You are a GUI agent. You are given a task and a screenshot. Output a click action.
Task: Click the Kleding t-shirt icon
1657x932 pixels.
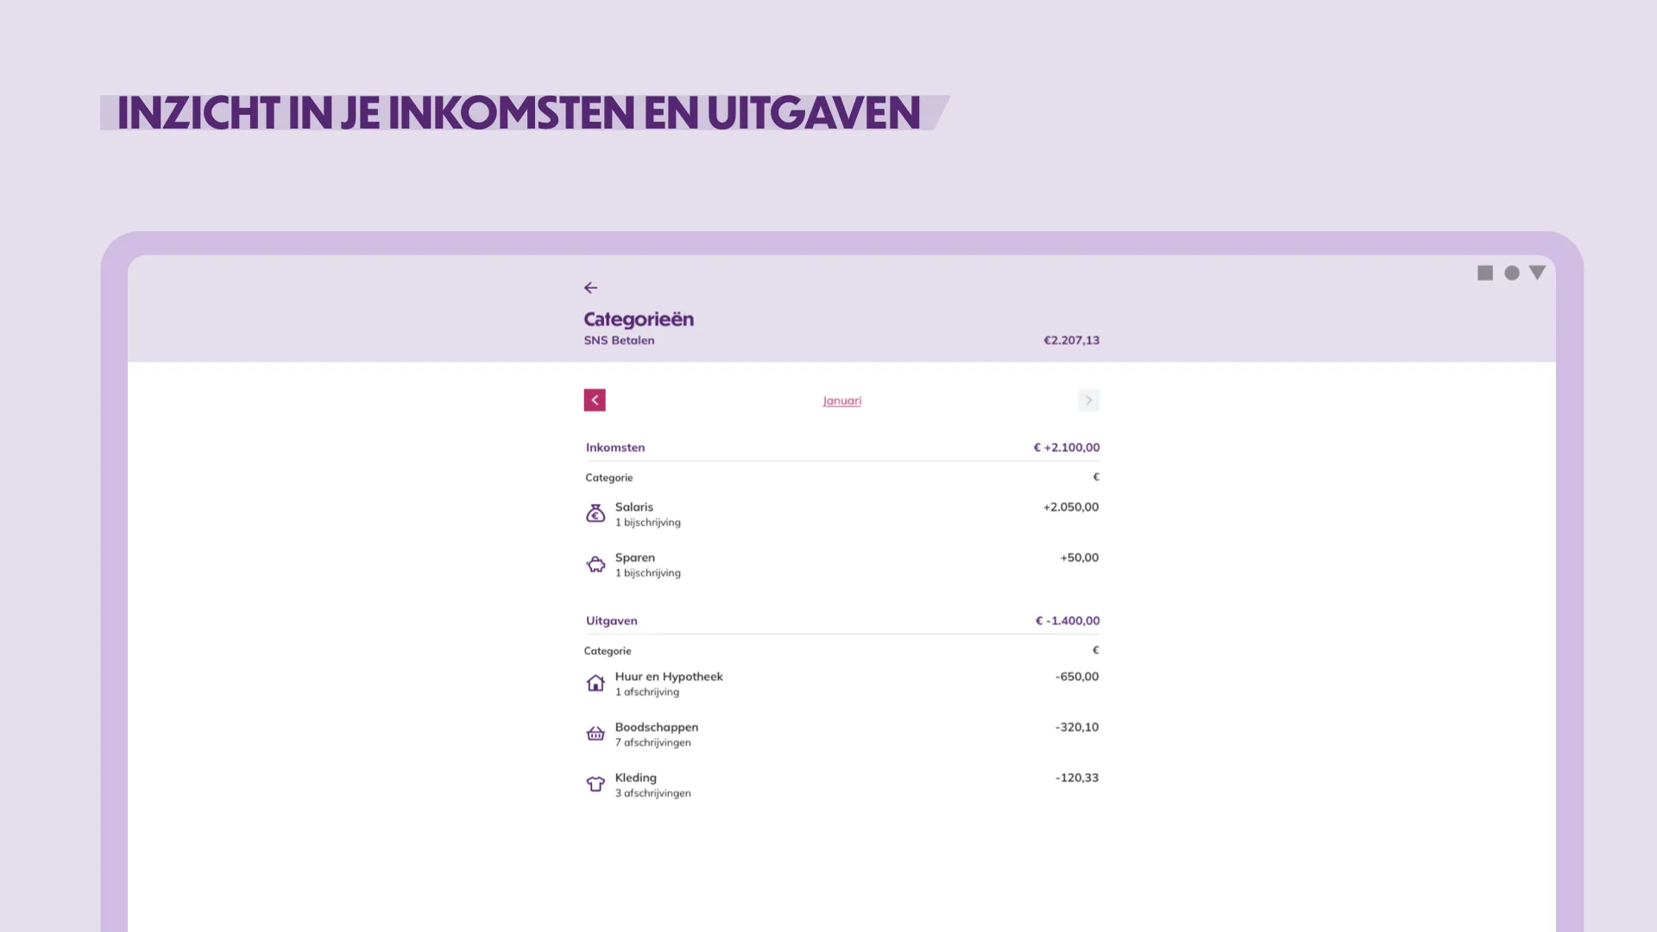[x=595, y=784]
